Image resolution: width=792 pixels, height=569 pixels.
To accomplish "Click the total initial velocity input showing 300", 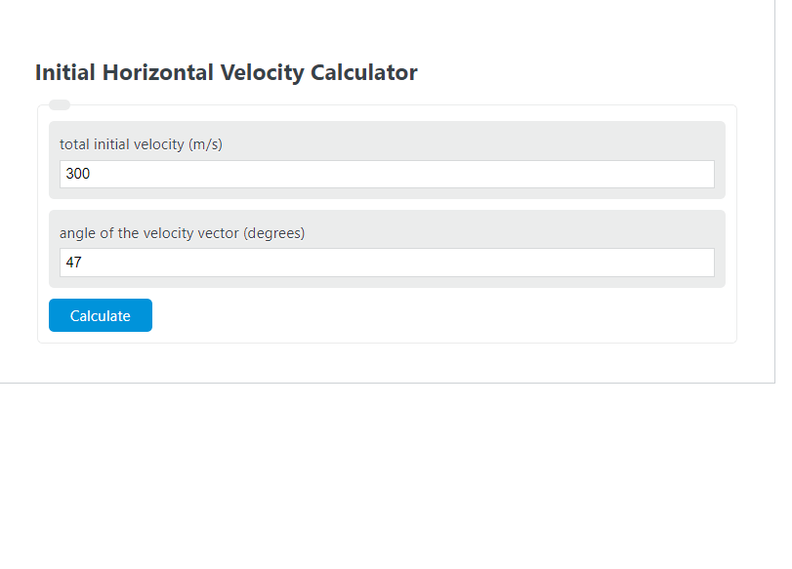I will (386, 174).
